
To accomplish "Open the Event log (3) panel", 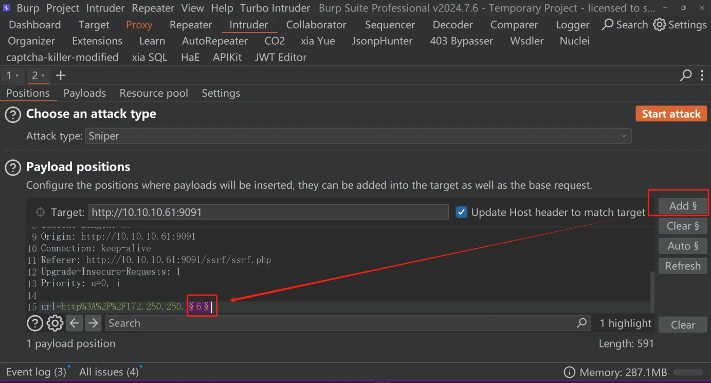I will click(x=37, y=372).
